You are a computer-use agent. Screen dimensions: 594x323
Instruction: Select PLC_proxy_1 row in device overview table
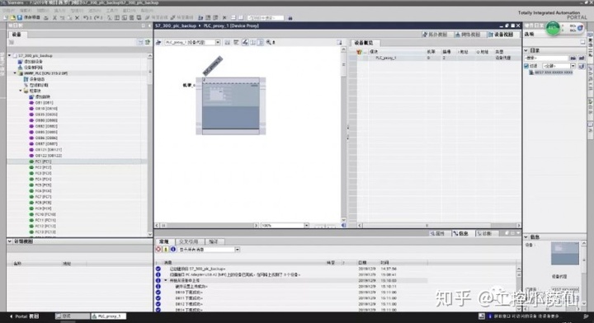click(x=440, y=58)
